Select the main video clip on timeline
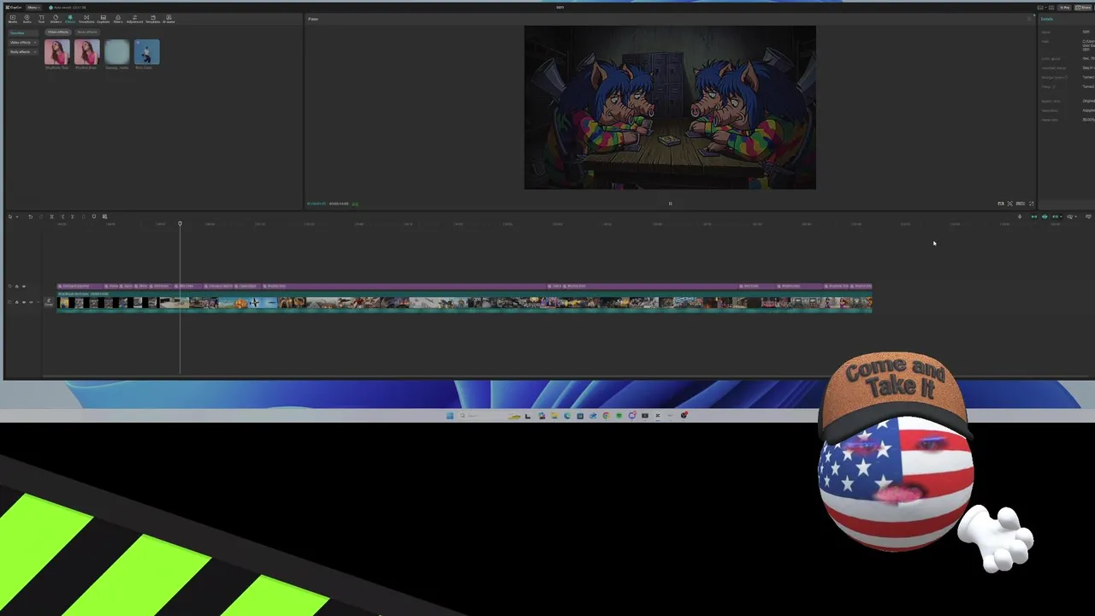Viewport: 1095px width, 616px height. (x=465, y=301)
